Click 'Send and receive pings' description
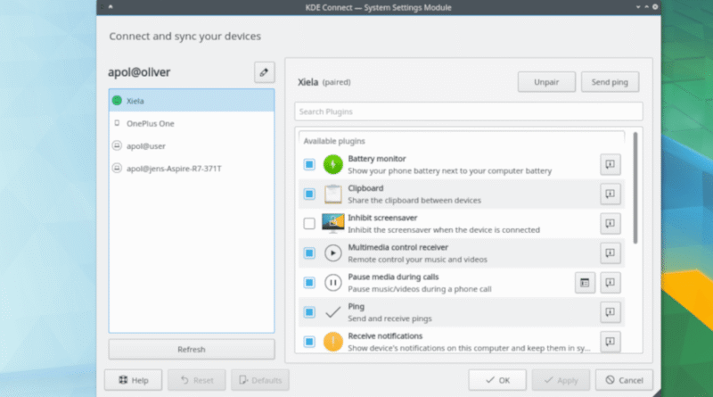 pos(389,318)
